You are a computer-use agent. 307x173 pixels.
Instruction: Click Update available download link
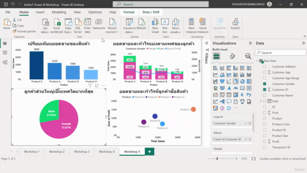(283, 159)
